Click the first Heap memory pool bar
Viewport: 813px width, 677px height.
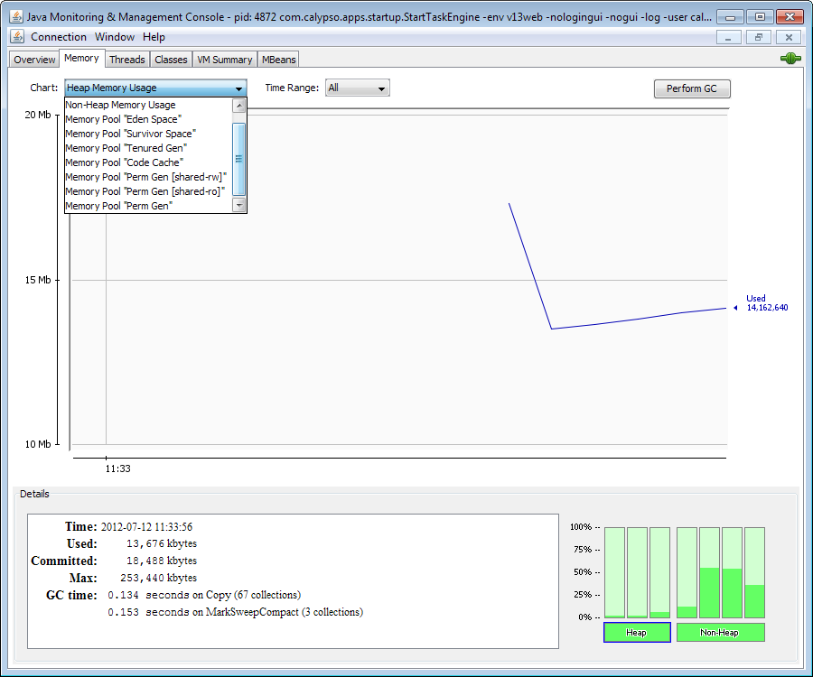[614, 572]
